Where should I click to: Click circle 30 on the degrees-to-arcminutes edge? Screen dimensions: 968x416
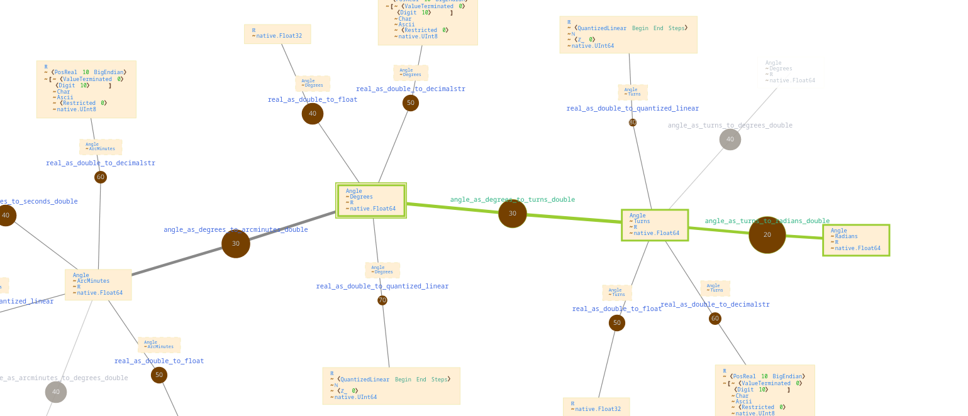click(236, 244)
